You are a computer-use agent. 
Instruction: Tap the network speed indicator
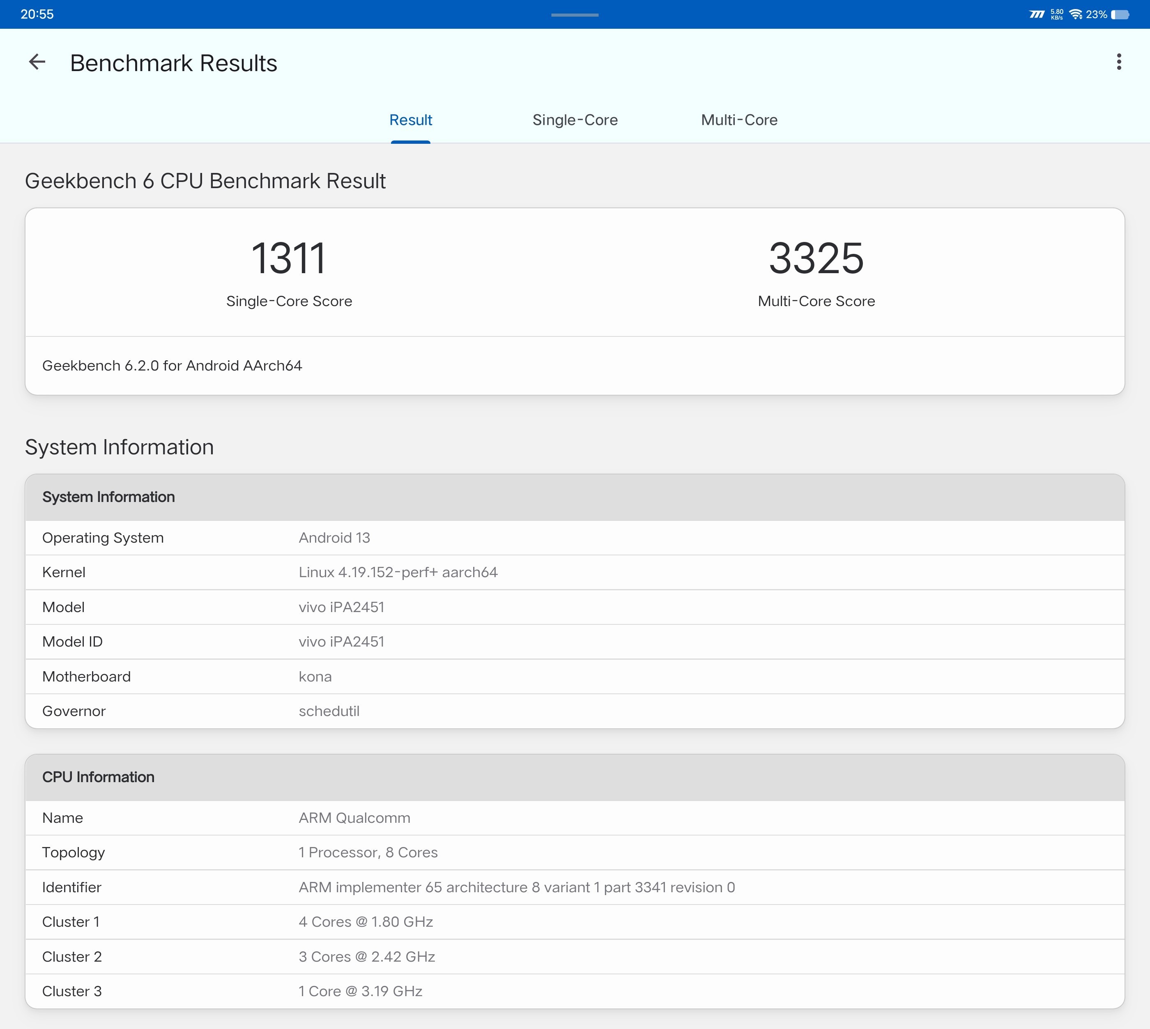click(x=1056, y=14)
